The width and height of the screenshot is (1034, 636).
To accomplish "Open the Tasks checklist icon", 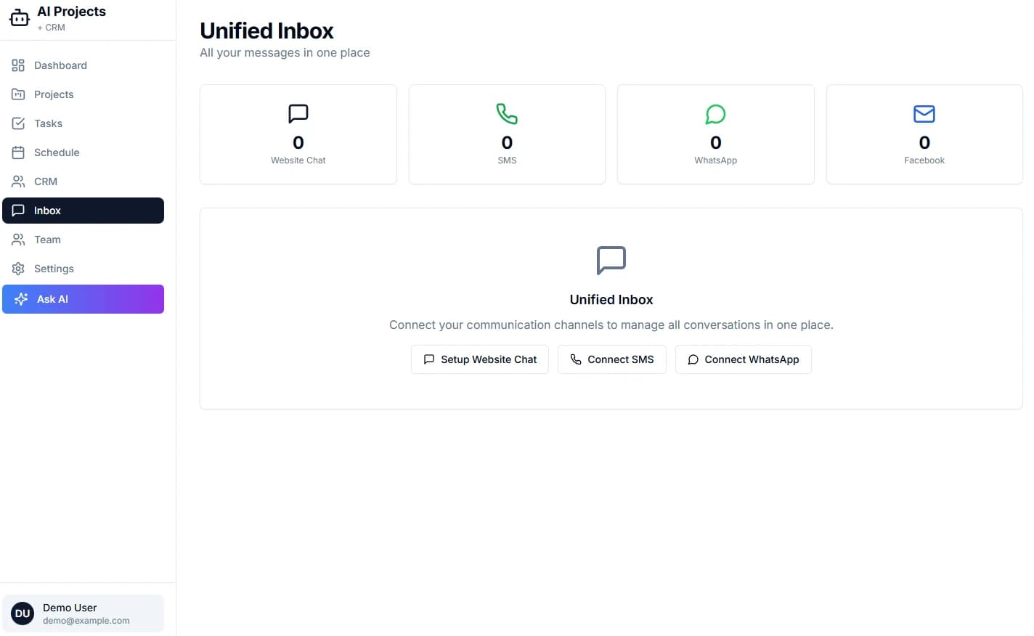I will click(18, 123).
